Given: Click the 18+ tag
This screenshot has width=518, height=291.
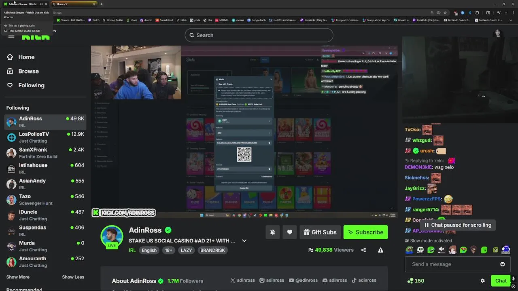Looking at the screenshot, I should point(168,250).
